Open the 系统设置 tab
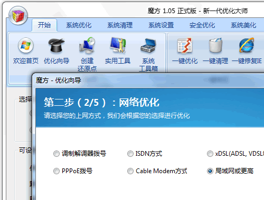 161,25
